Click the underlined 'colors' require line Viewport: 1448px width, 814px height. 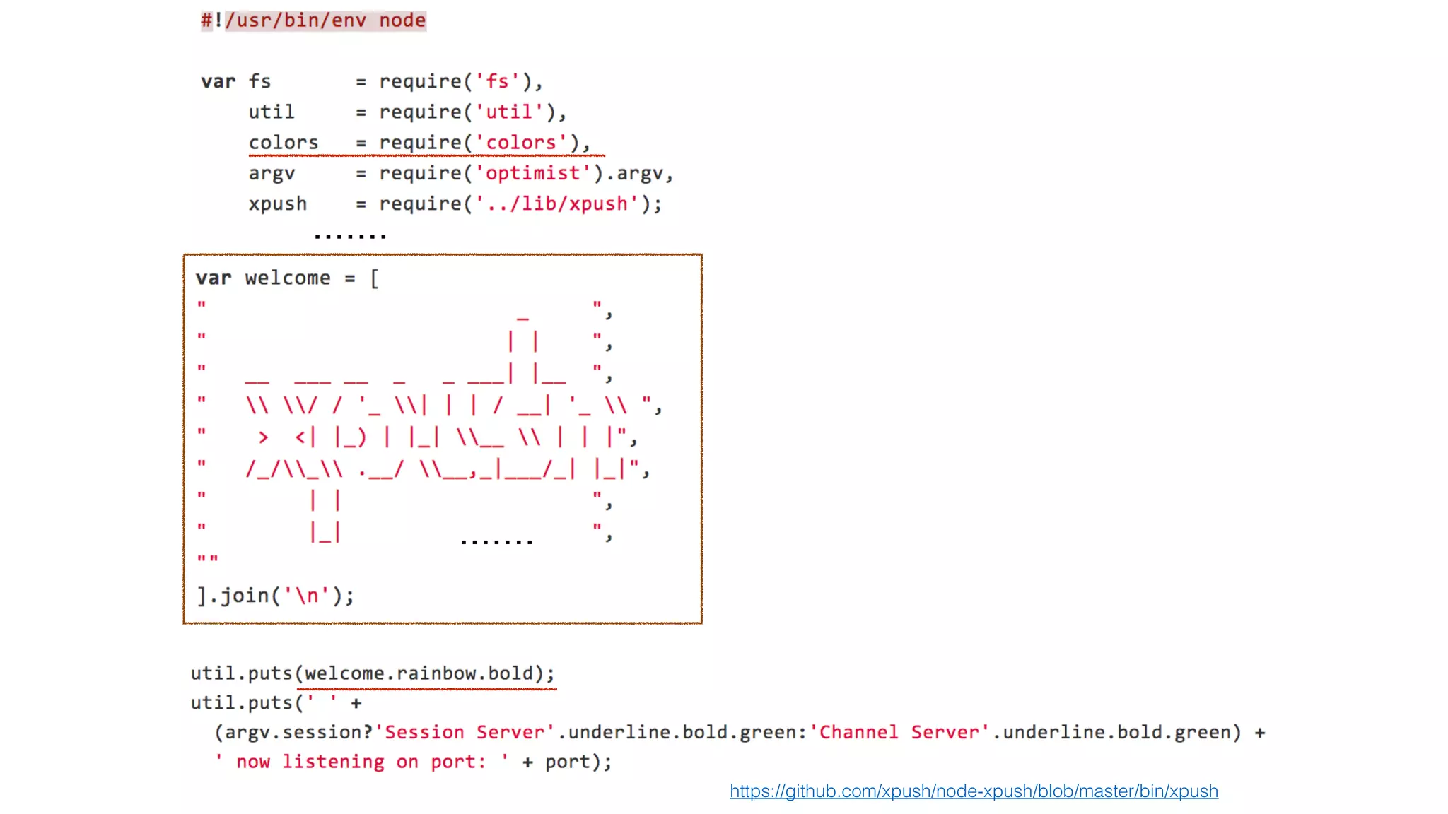tap(426, 143)
